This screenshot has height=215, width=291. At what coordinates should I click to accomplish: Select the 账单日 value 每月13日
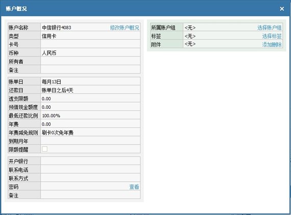click(52, 82)
